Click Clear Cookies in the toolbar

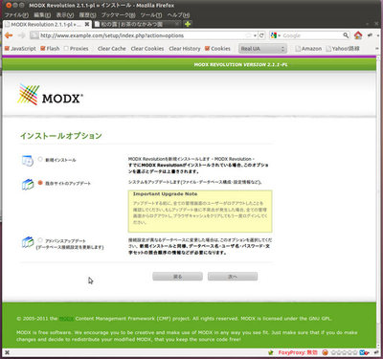pos(147,49)
